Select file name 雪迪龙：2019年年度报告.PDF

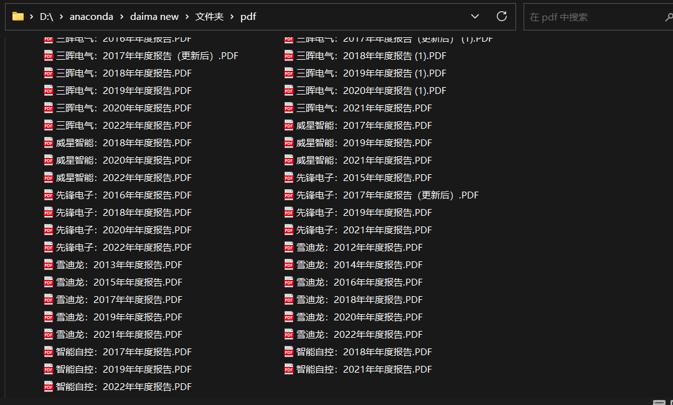[x=119, y=317]
